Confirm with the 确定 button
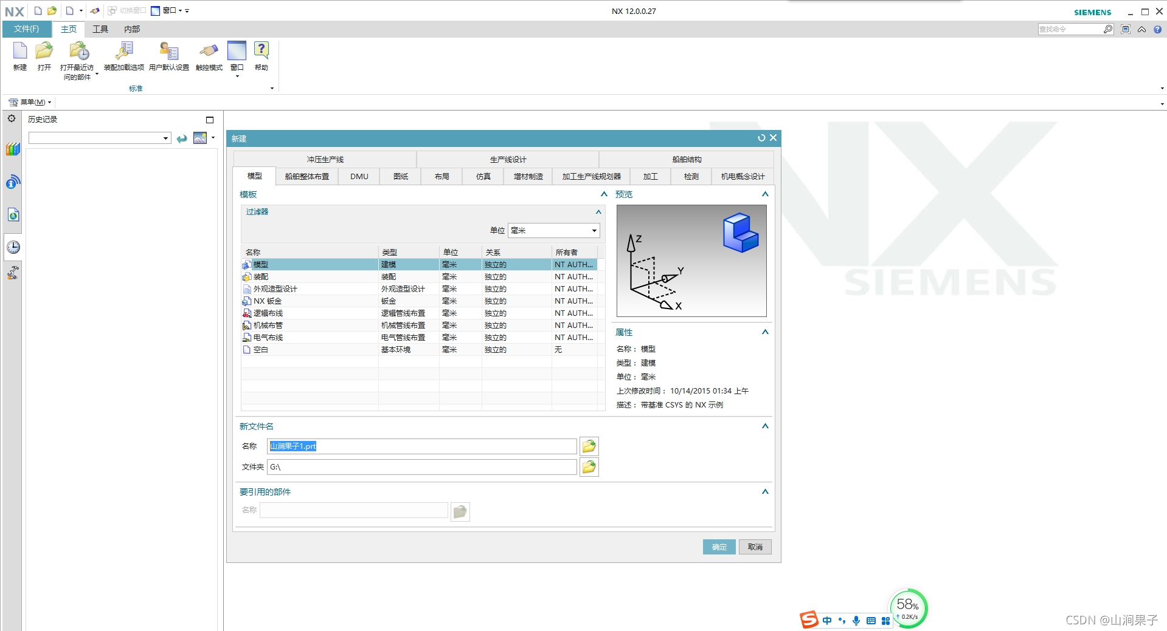Screen dimensions: 1167x631 pos(719,547)
